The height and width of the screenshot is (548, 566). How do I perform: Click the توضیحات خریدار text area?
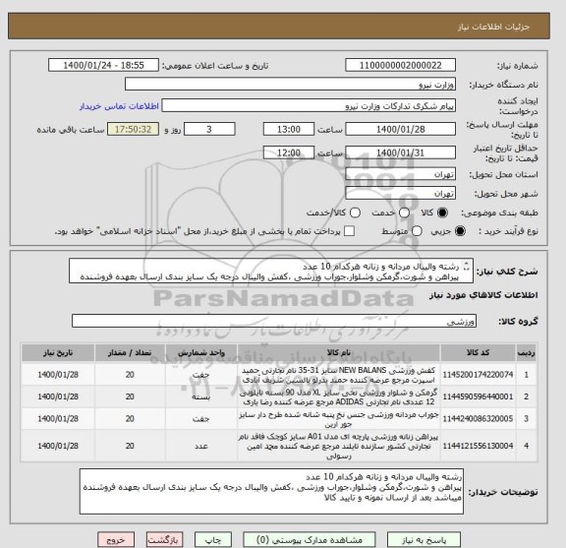tap(271, 491)
